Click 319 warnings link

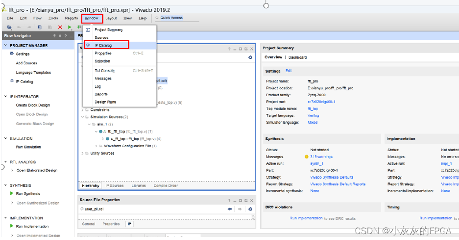[321, 157]
